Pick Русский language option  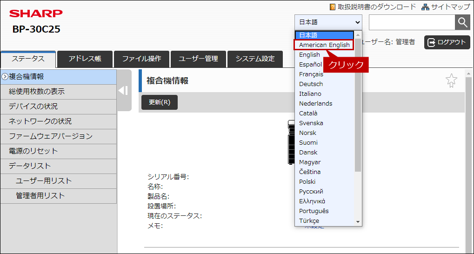coord(324,191)
